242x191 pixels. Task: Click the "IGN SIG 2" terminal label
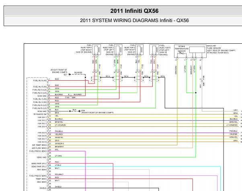42,120
